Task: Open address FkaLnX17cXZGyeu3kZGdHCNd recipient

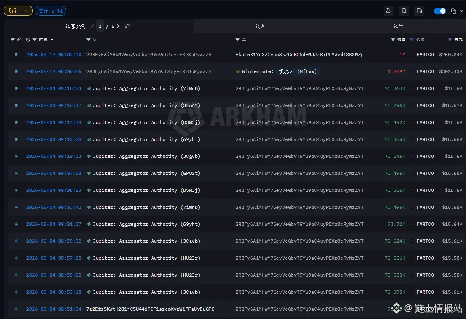Action: [299, 55]
